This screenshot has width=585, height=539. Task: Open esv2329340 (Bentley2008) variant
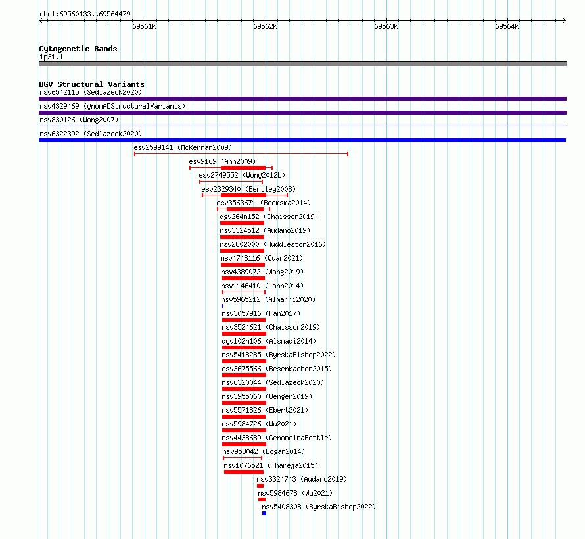pos(248,189)
